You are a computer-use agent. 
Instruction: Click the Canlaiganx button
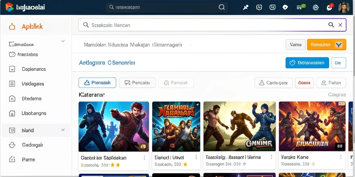(274, 83)
